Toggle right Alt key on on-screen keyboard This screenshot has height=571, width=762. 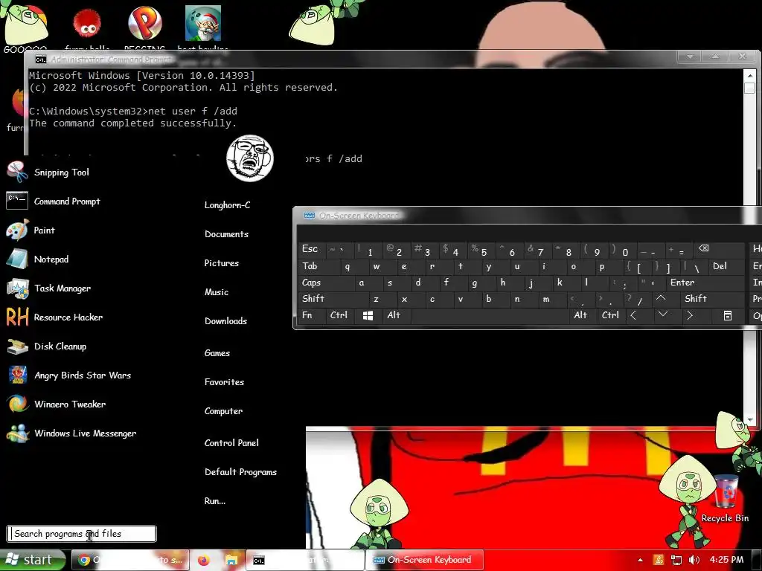pyautogui.click(x=583, y=315)
